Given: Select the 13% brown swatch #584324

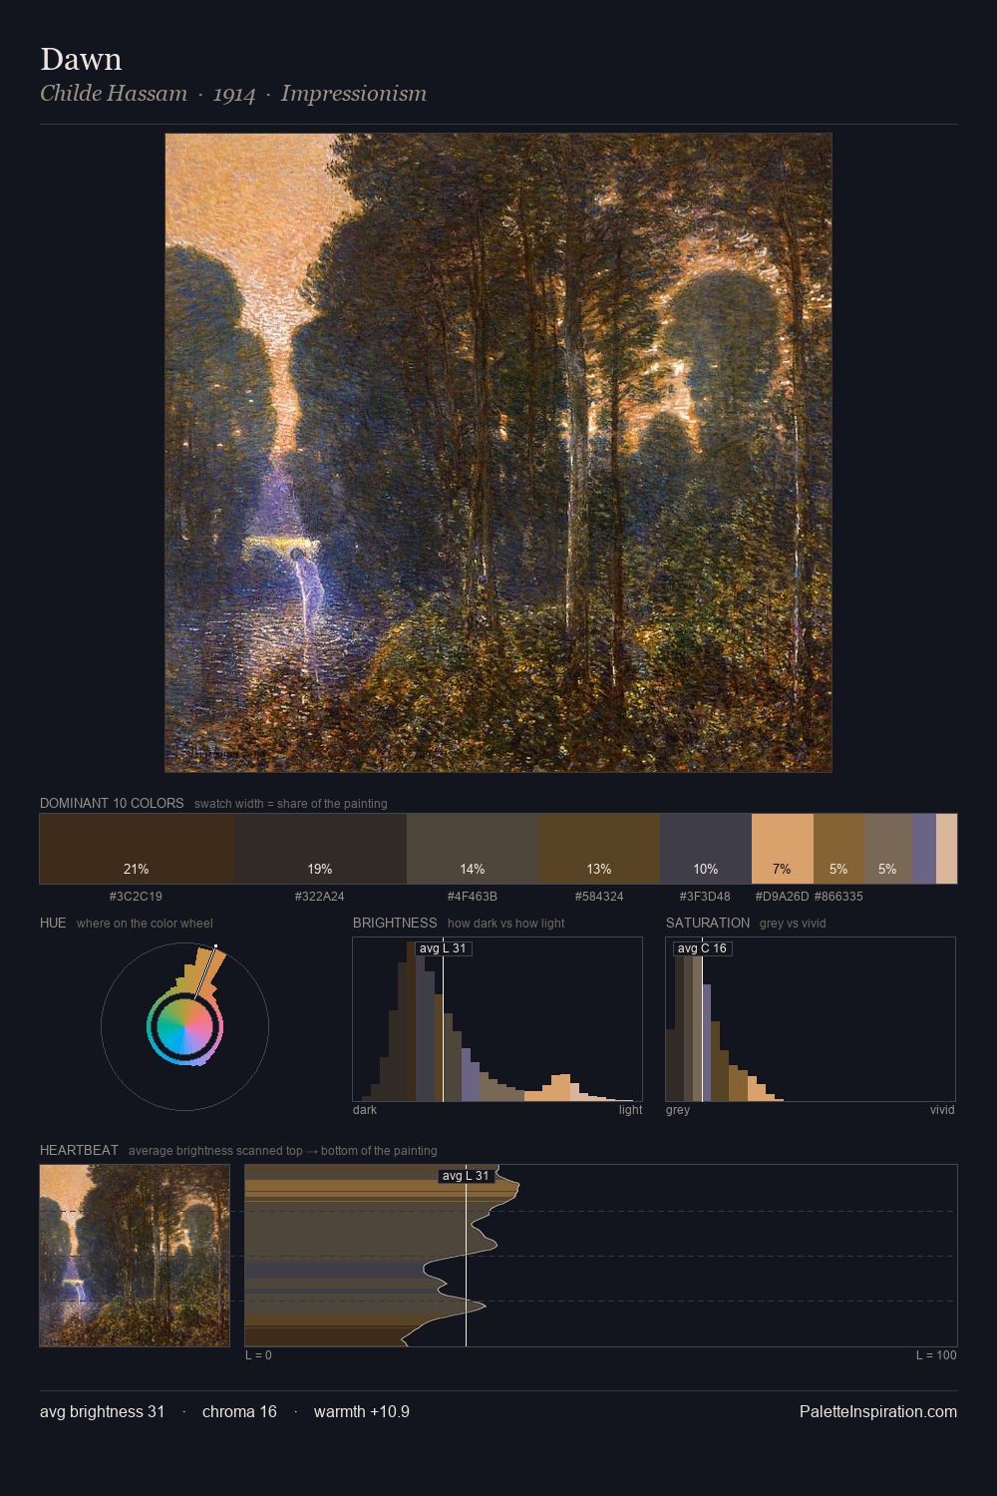Looking at the screenshot, I should click(x=599, y=849).
